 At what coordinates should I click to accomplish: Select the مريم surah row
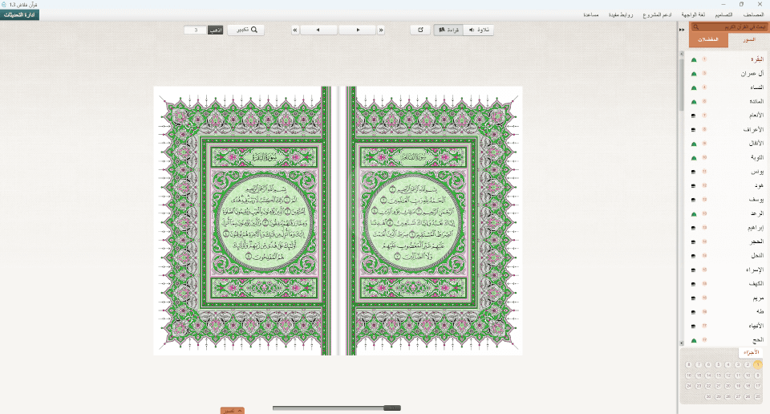(x=725, y=298)
